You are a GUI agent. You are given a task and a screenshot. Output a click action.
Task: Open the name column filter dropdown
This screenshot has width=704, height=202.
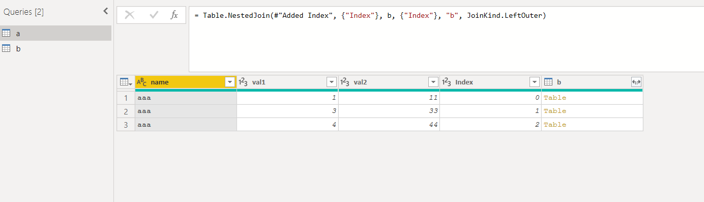(x=230, y=82)
